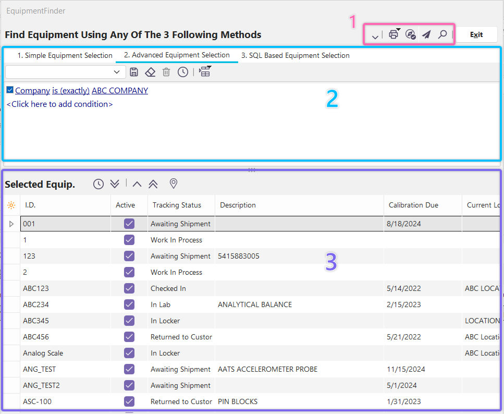Expand the row arrow beside equipment 001
The height and width of the screenshot is (414, 504).
coord(11,224)
